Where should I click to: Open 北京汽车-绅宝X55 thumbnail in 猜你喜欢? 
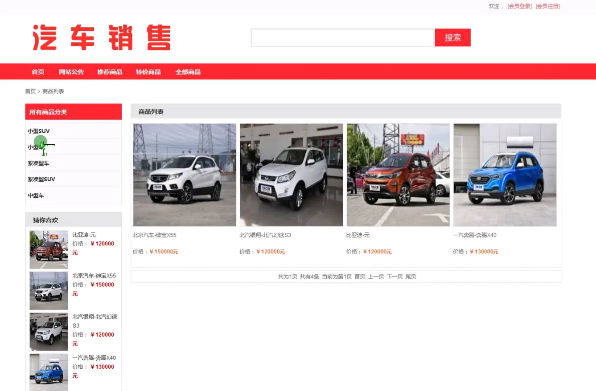tap(49, 290)
